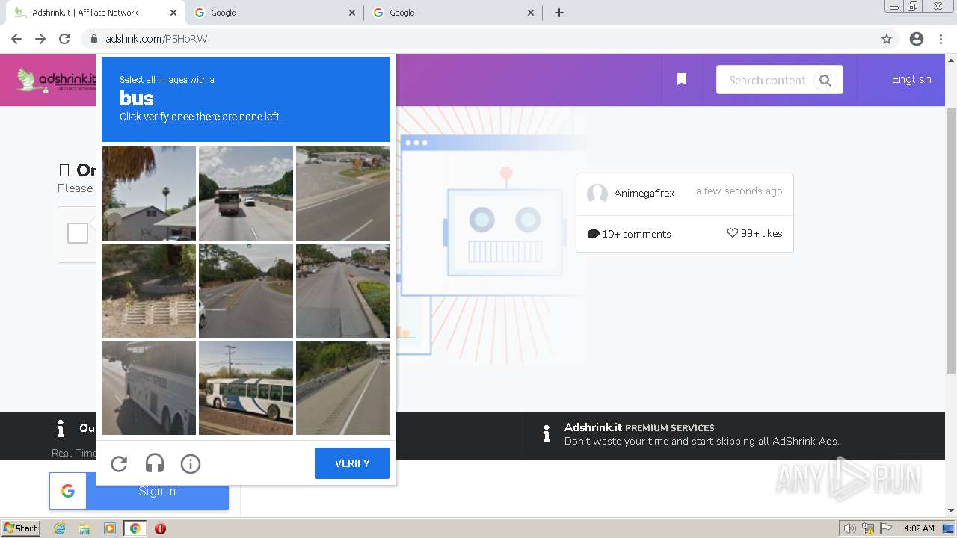
Task: Select captcha tile with side of silver coach bus
Action: 149,388
